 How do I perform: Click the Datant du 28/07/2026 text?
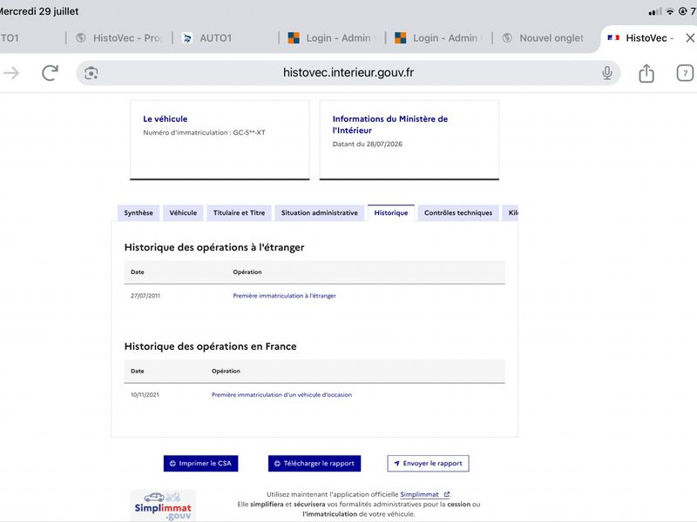(x=368, y=144)
